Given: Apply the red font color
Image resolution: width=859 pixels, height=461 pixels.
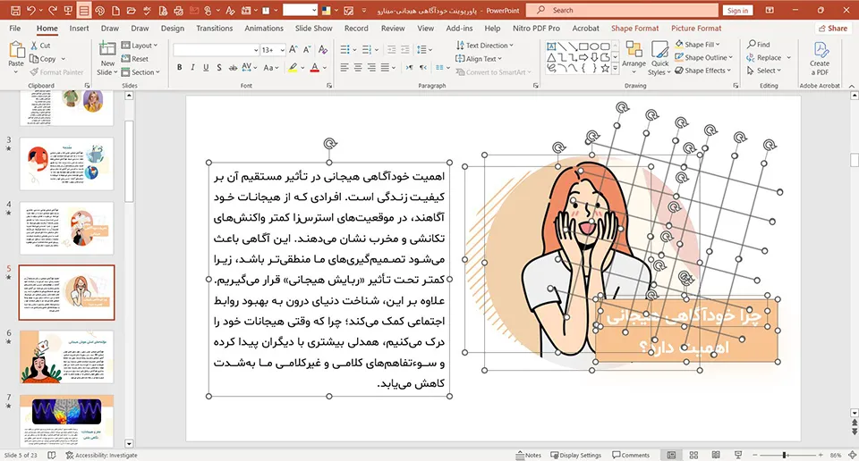Looking at the screenshot, I should click(314, 67).
